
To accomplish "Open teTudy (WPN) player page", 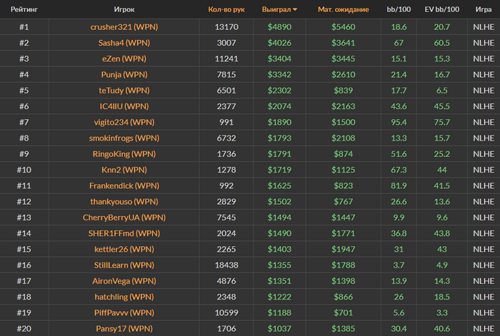I will pyautogui.click(x=124, y=91).
